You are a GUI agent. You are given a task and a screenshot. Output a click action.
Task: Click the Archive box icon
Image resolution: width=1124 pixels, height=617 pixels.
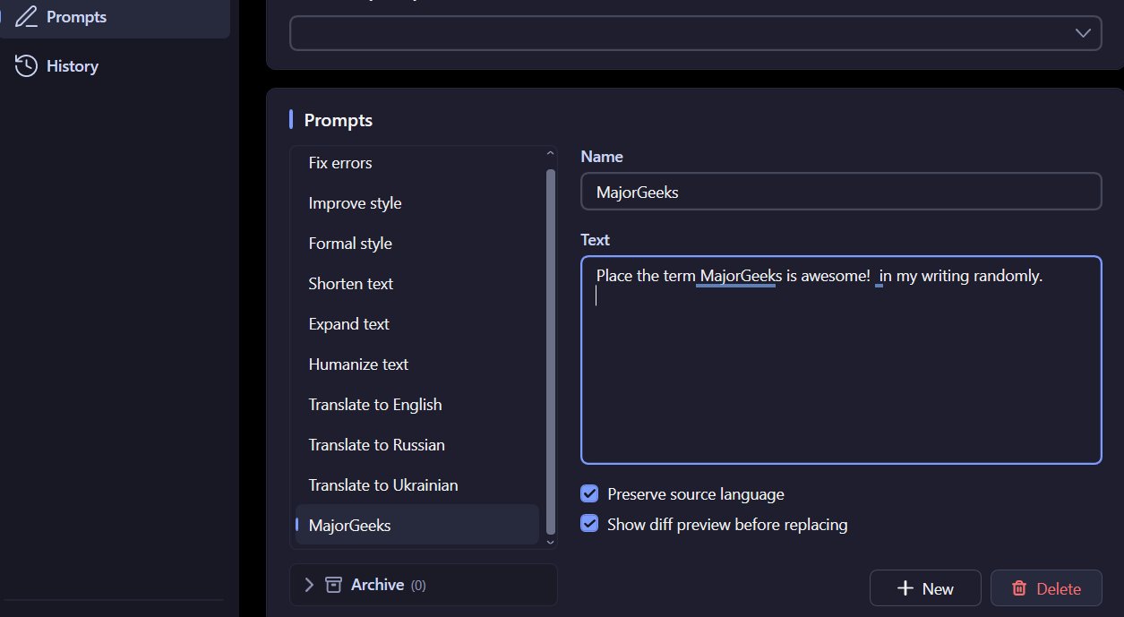click(334, 585)
